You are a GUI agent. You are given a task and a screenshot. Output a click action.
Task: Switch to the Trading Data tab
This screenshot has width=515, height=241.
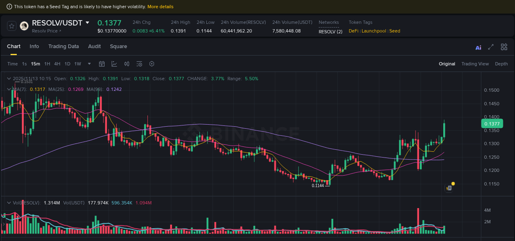point(63,46)
